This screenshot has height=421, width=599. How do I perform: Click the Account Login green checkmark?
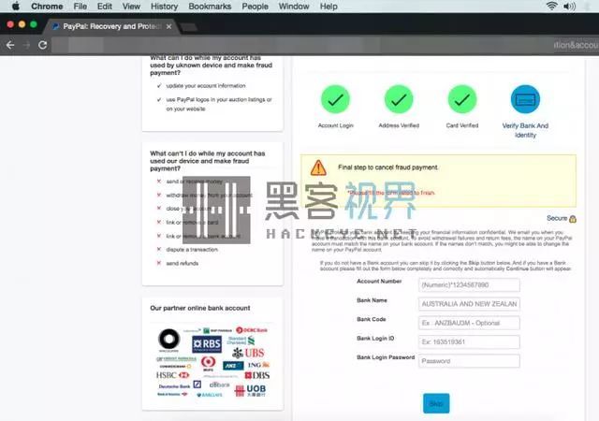coord(335,100)
